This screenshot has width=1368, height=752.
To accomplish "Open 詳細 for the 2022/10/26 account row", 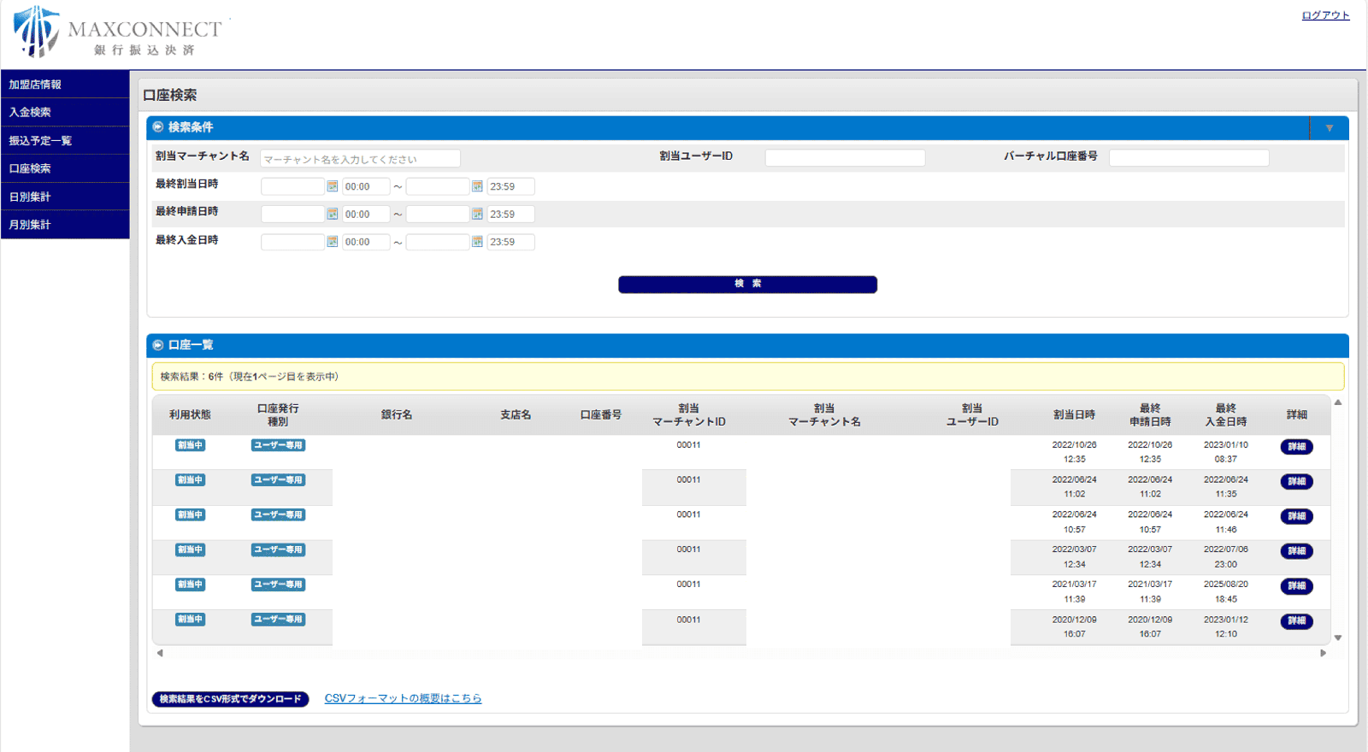I will coord(1296,447).
